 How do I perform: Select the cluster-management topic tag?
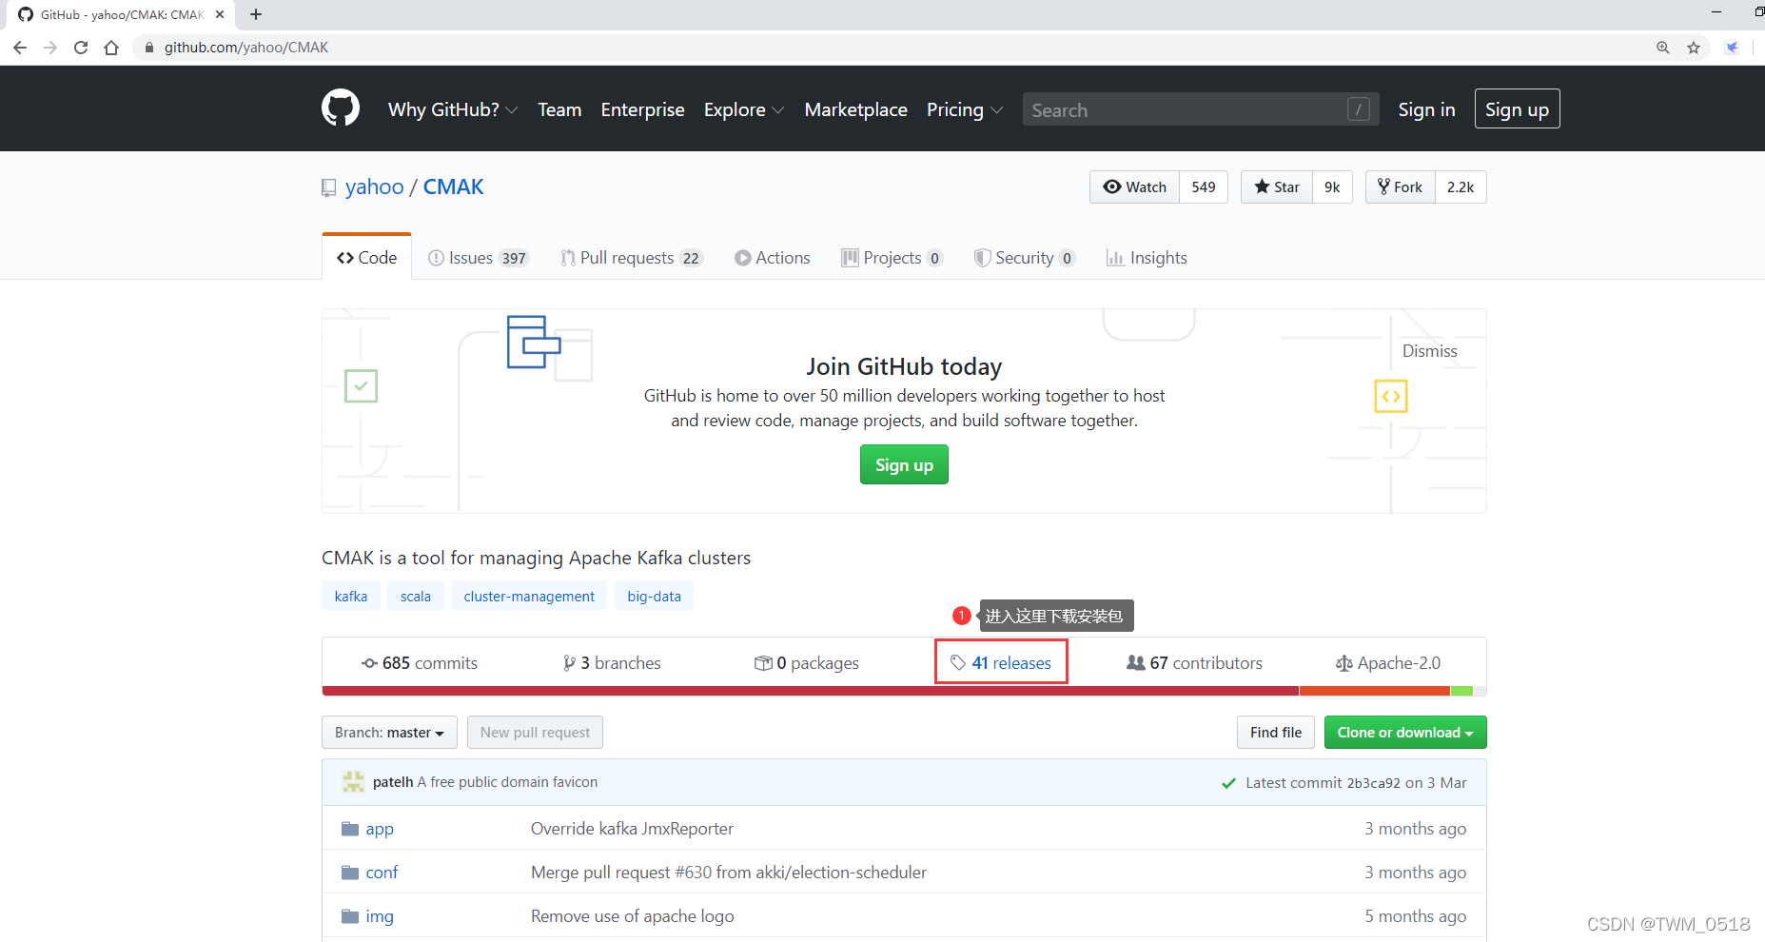coord(529,597)
